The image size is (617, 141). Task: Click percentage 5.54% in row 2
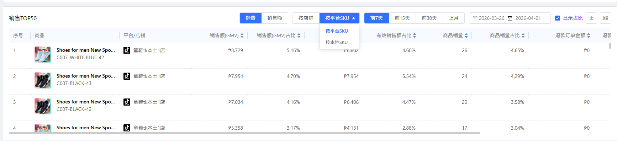point(409,76)
